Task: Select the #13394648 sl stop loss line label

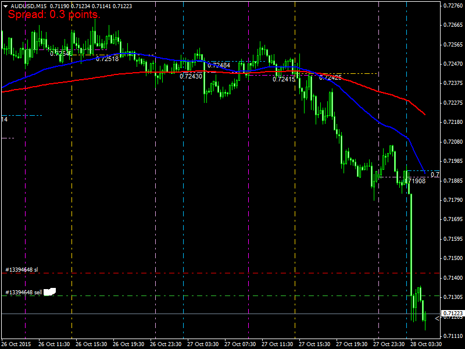Action: (x=22, y=270)
